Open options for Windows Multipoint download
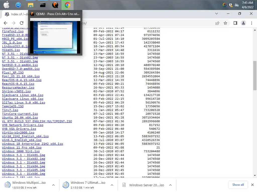The height and width of the screenshot is (192, 257). tap(53, 185)
